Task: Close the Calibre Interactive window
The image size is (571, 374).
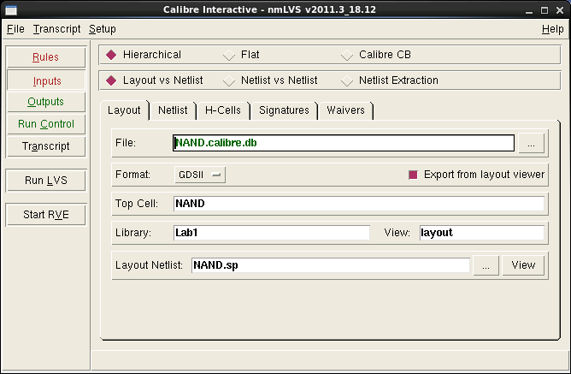Action: pyautogui.click(x=560, y=10)
